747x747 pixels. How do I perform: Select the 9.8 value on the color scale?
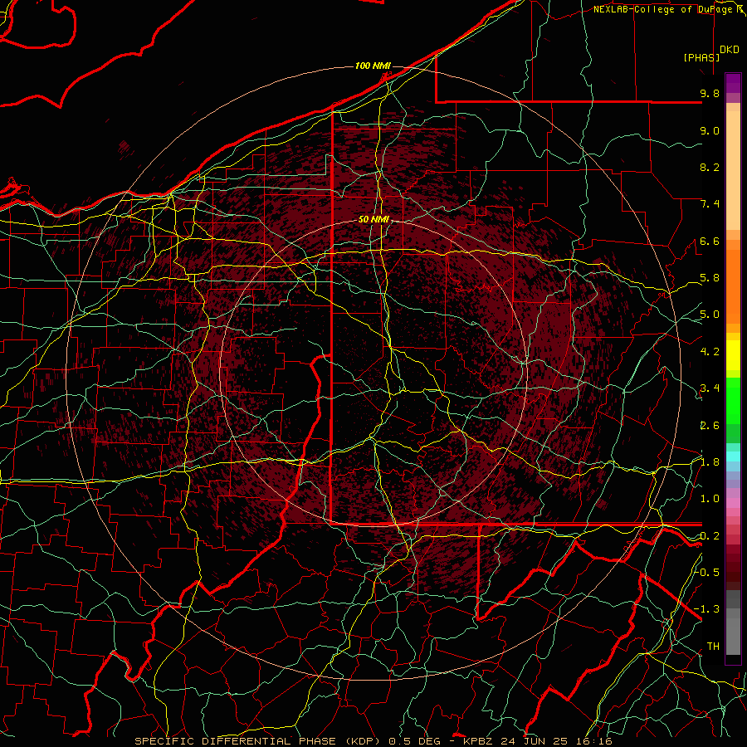710,94
